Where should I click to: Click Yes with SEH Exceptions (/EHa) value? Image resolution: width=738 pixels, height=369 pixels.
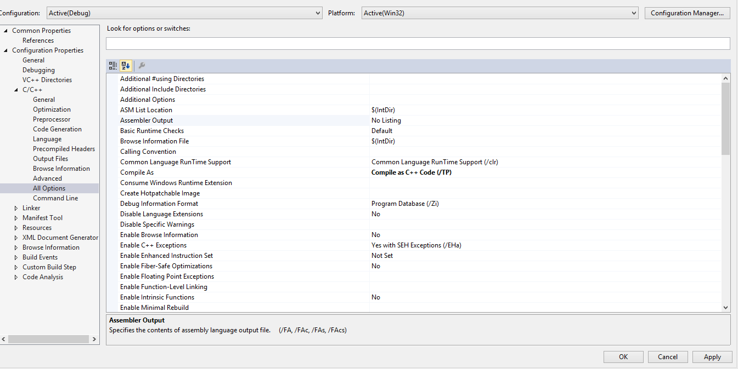pos(416,245)
